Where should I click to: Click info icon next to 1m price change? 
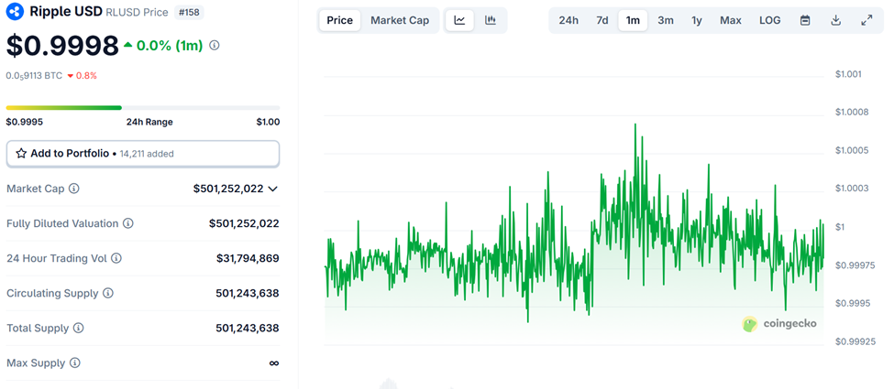pyautogui.click(x=215, y=45)
